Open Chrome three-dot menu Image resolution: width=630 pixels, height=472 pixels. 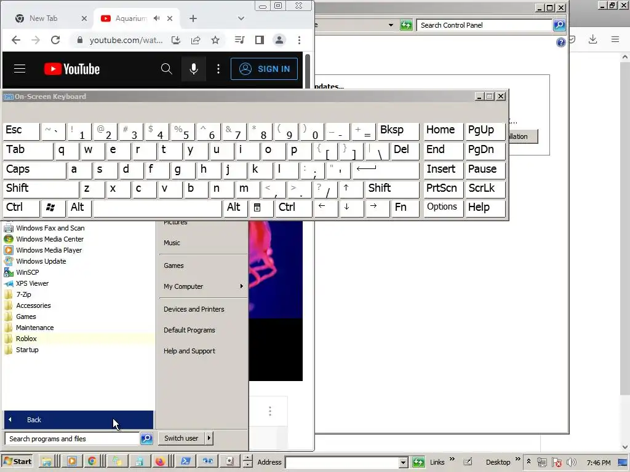tap(300, 40)
